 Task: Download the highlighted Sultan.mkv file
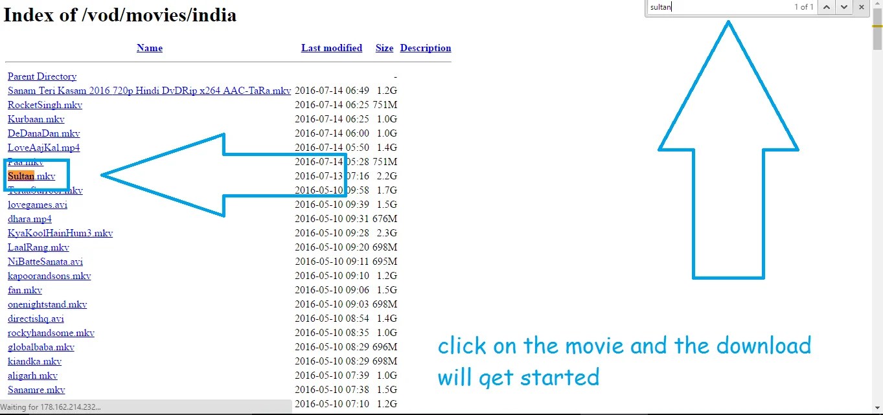tap(30, 175)
